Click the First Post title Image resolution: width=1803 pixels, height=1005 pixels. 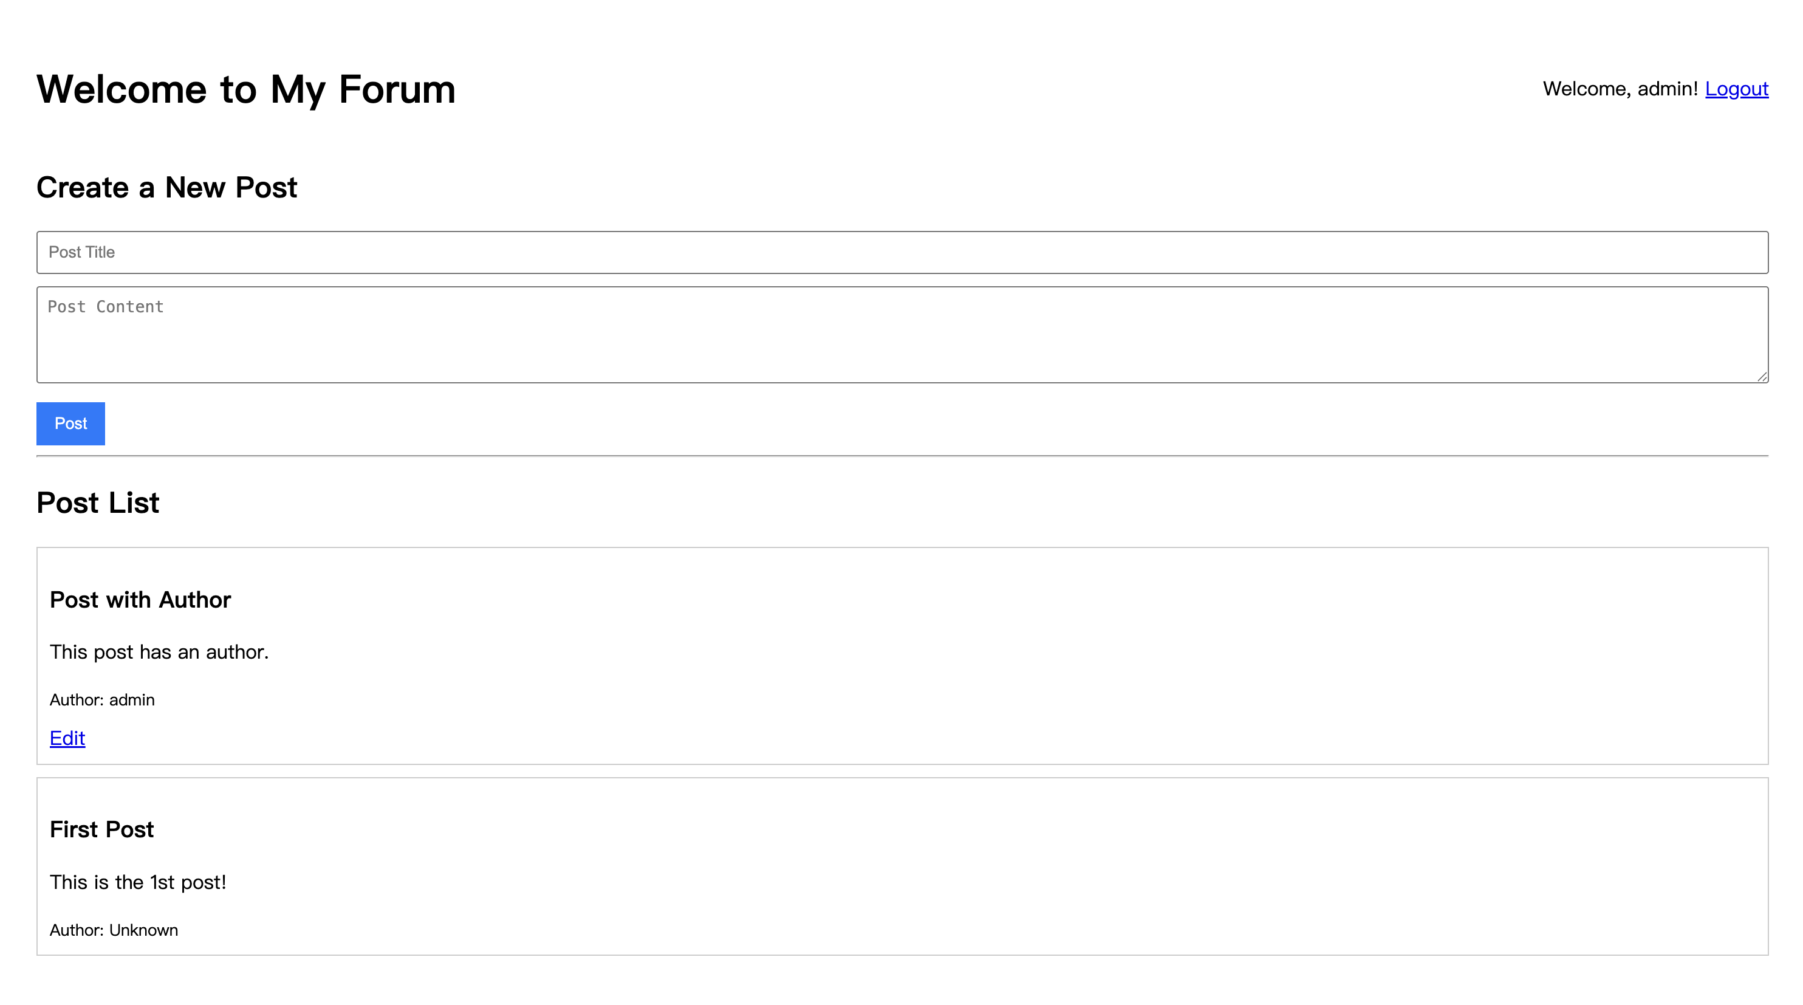point(101,829)
